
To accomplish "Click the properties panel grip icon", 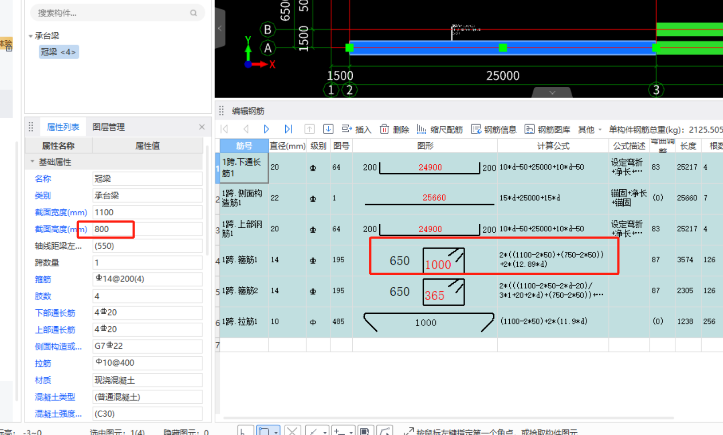I will tap(31, 127).
